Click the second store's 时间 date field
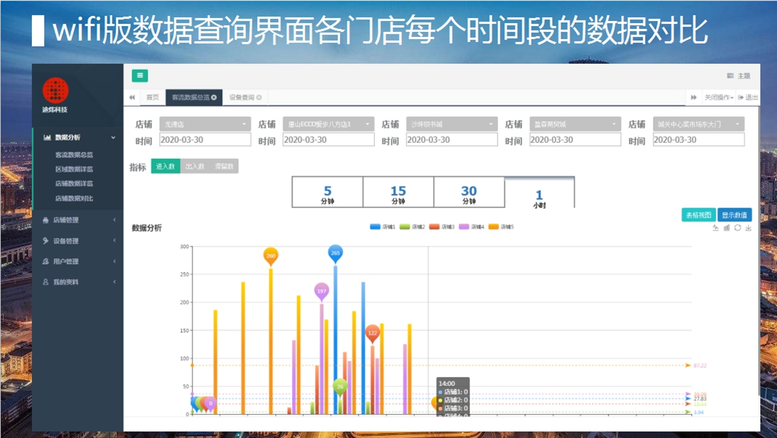This screenshot has height=438, width=777. pyautogui.click(x=328, y=139)
